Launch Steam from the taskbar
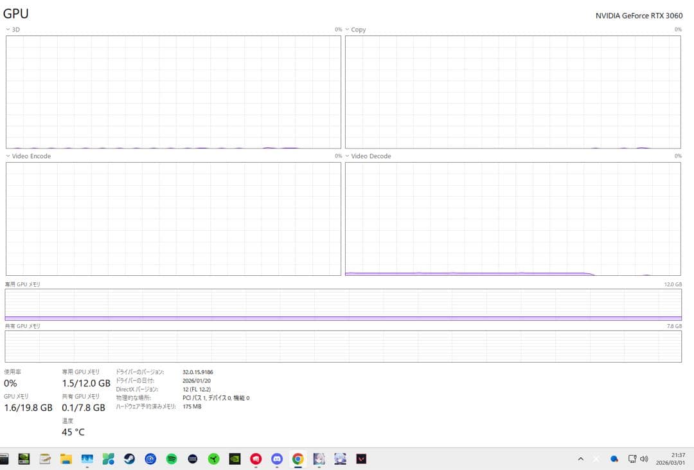The width and height of the screenshot is (694, 470). (129, 459)
